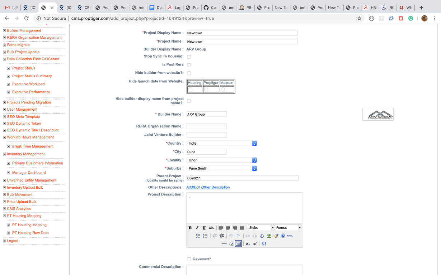Open PT Housing Raw Data link
The image size is (441, 275).
click(x=30, y=233)
